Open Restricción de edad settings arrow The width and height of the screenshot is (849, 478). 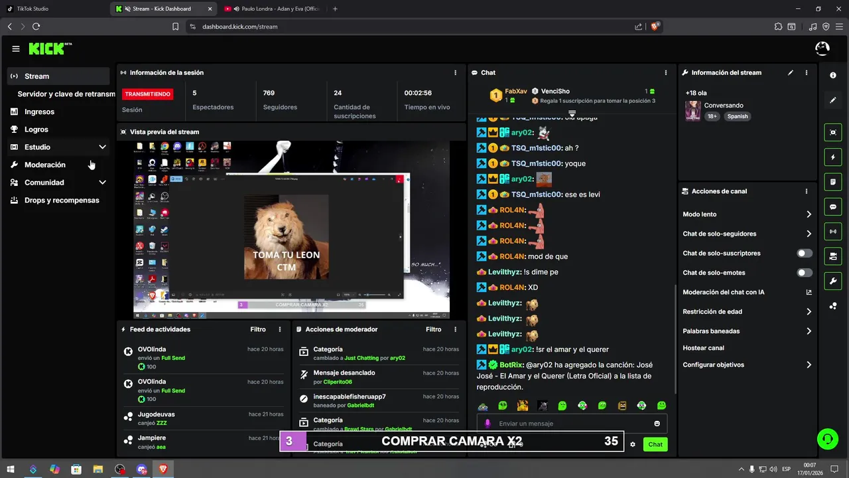click(809, 311)
